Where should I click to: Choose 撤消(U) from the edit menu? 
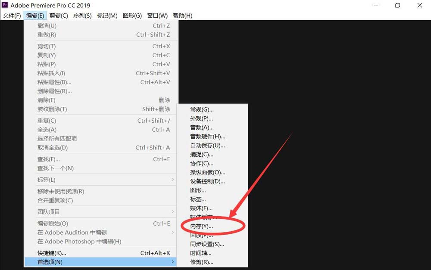coord(100,25)
